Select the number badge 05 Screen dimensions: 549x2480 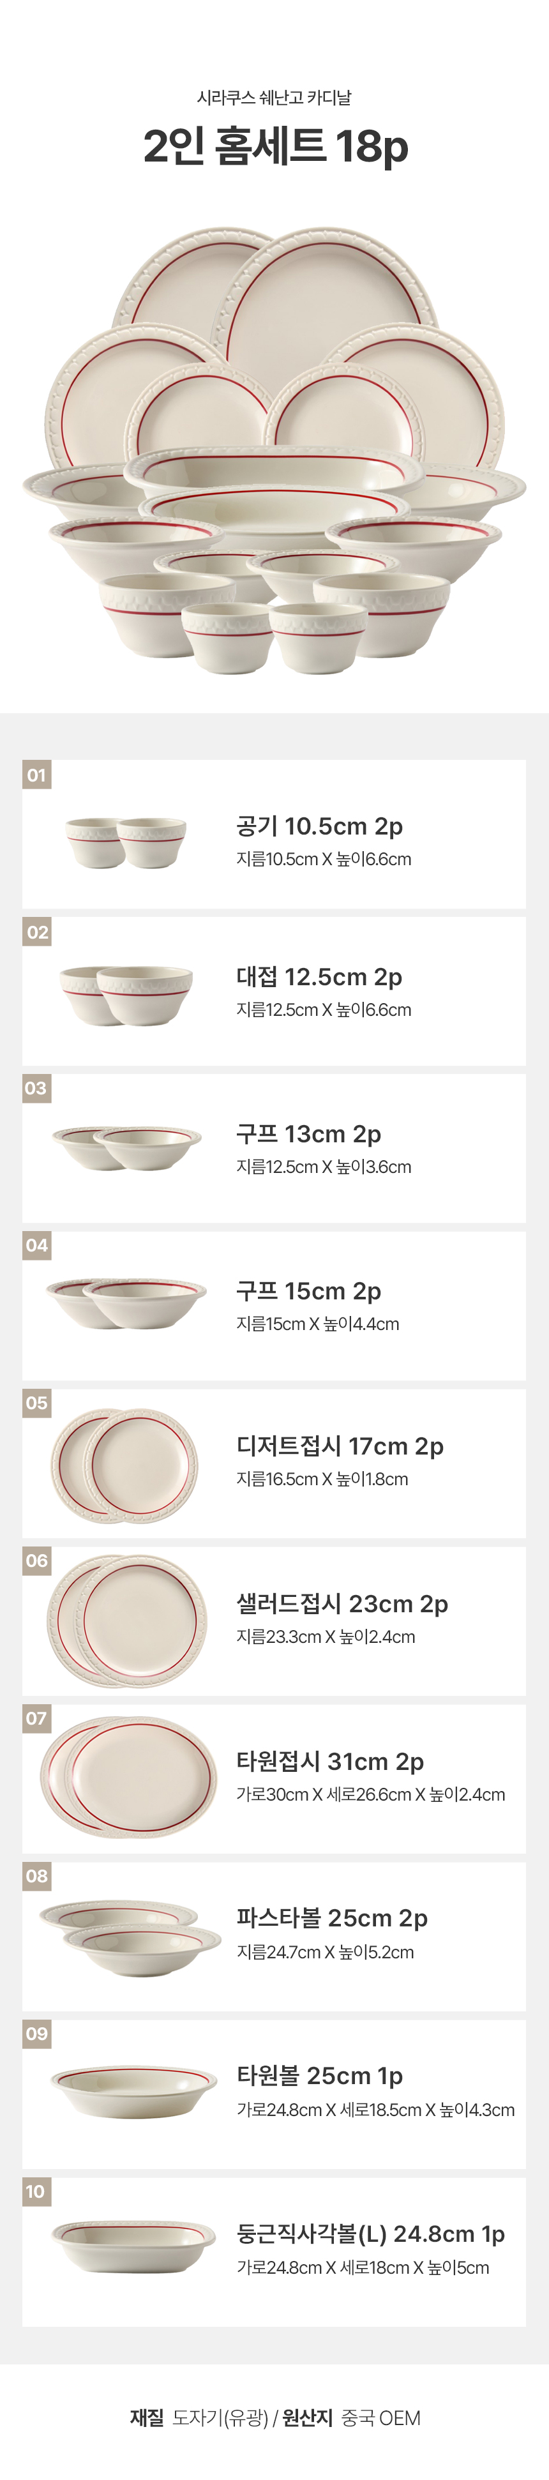pyautogui.click(x=36, y=1403)
